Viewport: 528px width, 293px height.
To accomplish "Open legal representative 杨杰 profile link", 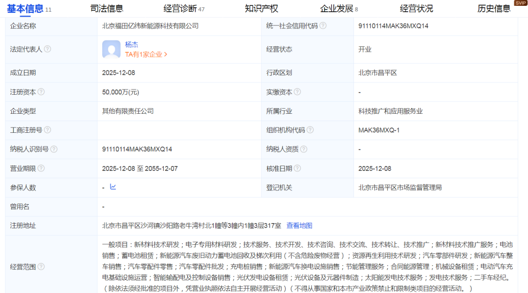I will click(x=132, y=44).
